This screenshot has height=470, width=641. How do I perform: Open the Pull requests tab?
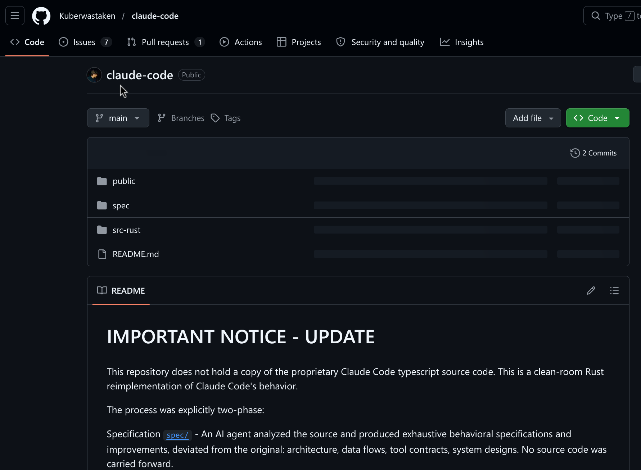[x=166, y=42]
